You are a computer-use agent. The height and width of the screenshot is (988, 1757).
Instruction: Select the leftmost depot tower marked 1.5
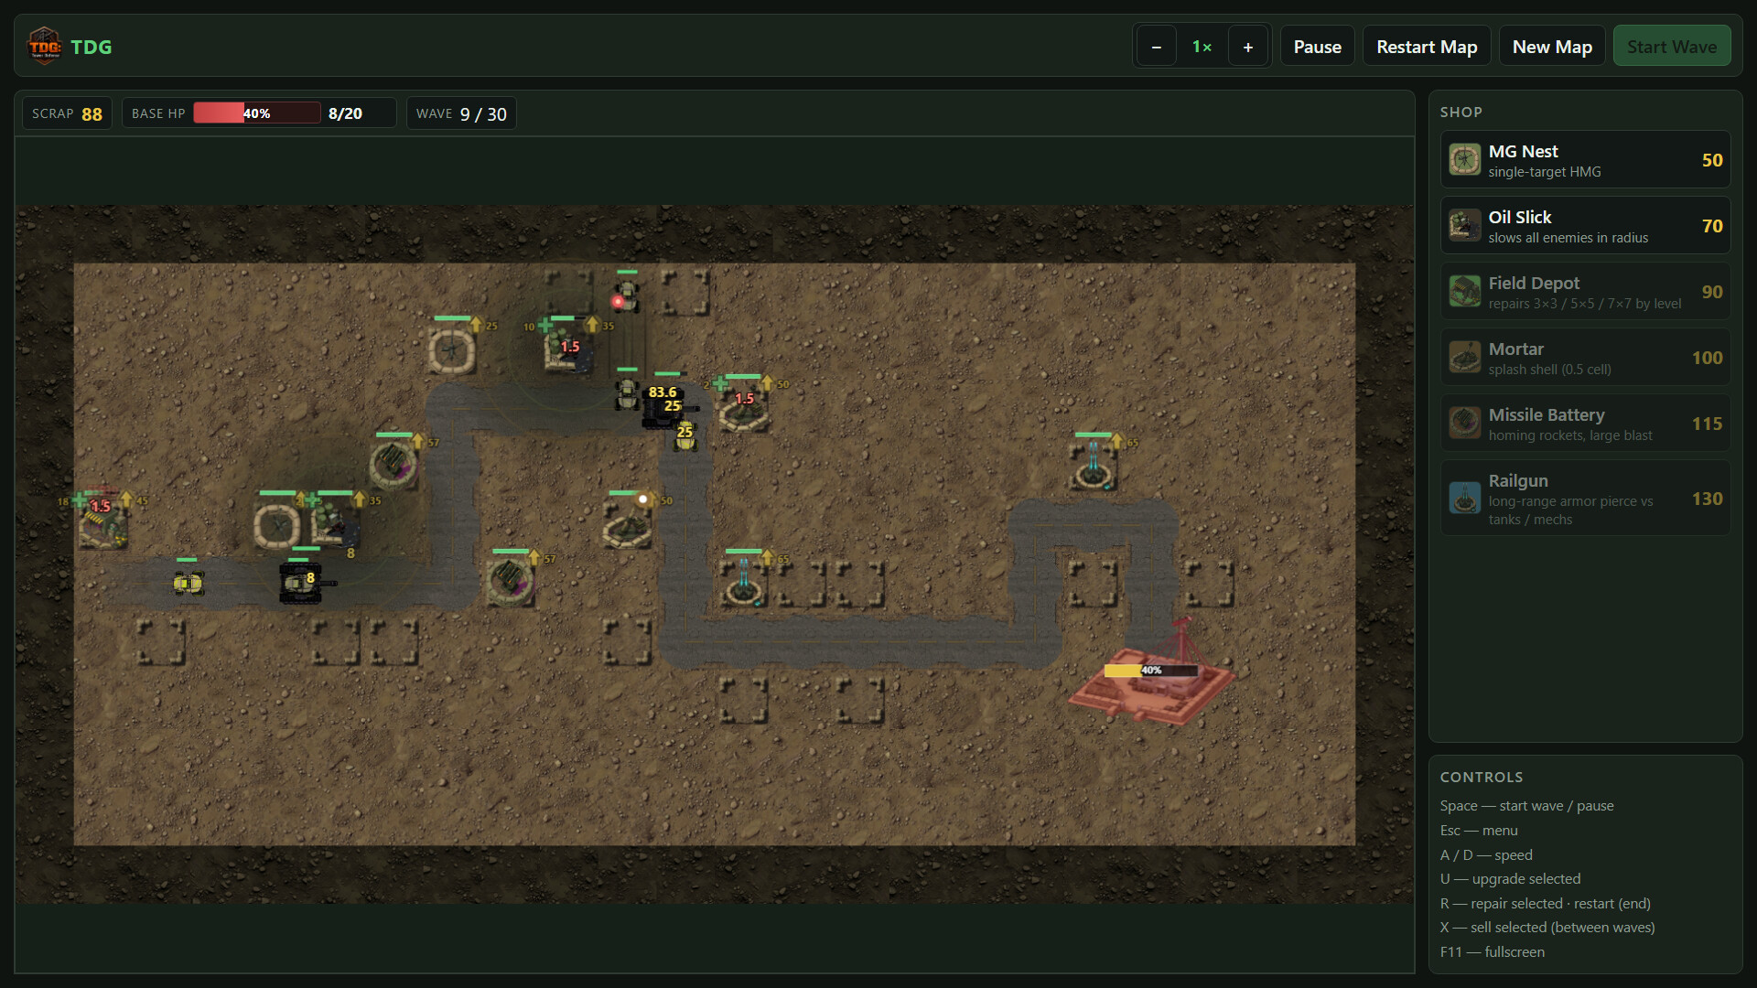[102, 524]
